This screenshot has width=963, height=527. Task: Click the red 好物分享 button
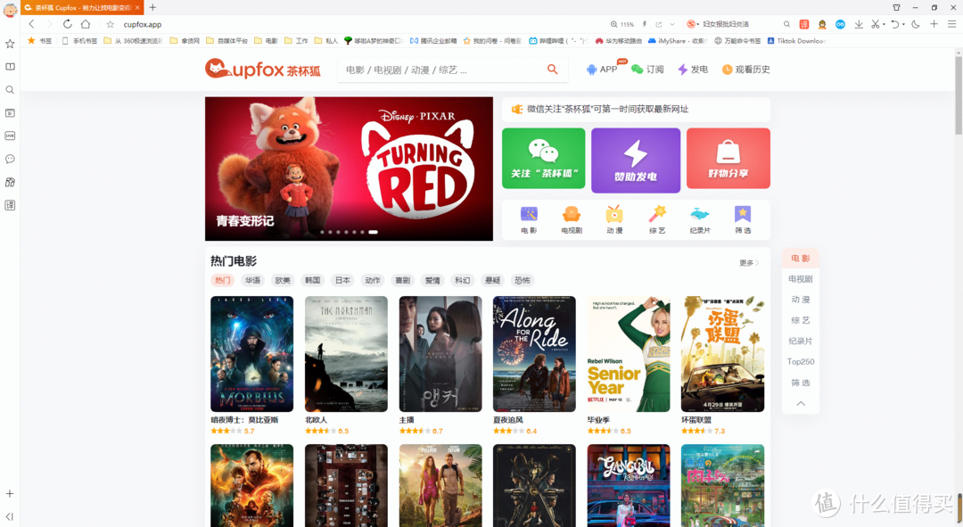tap(728, 159)
